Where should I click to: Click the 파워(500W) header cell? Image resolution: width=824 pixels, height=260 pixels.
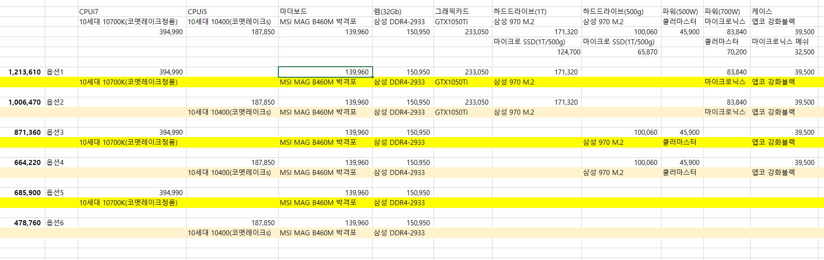[682, 11]
